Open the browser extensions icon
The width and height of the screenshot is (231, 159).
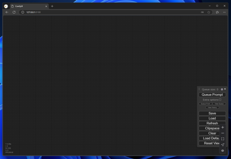point(217,12)
